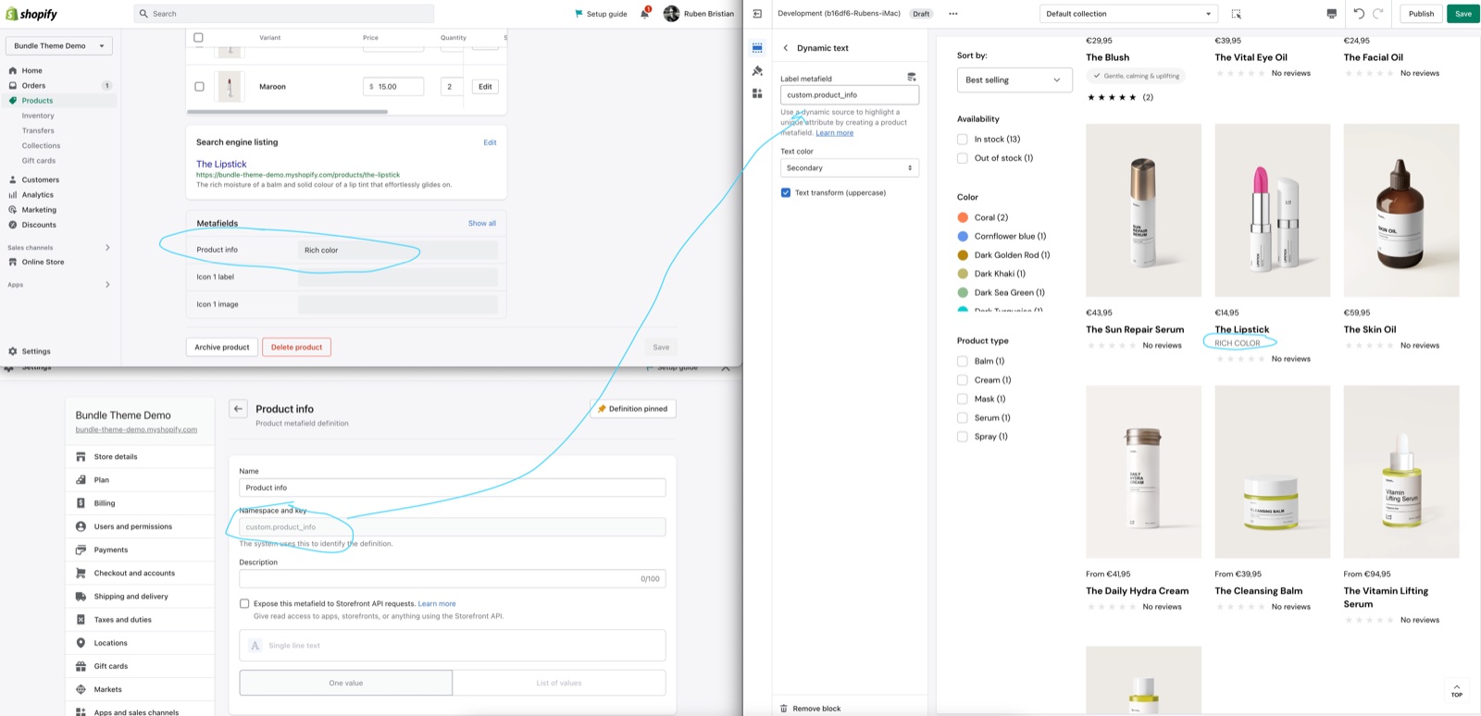
Task: Check the In stock filter
Action: click(963, 140)
